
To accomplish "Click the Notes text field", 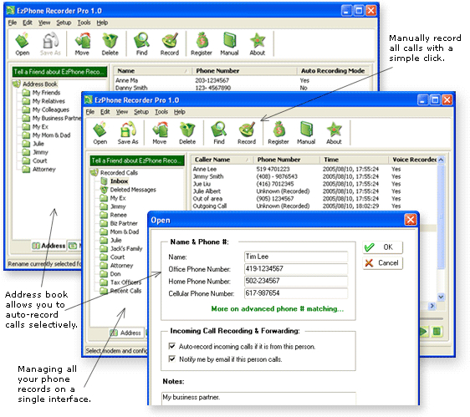I will tap(258, 399).
